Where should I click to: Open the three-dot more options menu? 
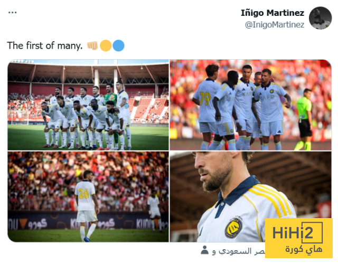(12, 13)
